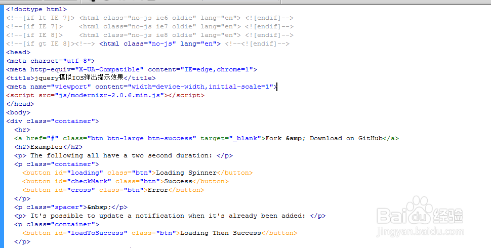Click the <body> tag line

(x=18, y=112)
